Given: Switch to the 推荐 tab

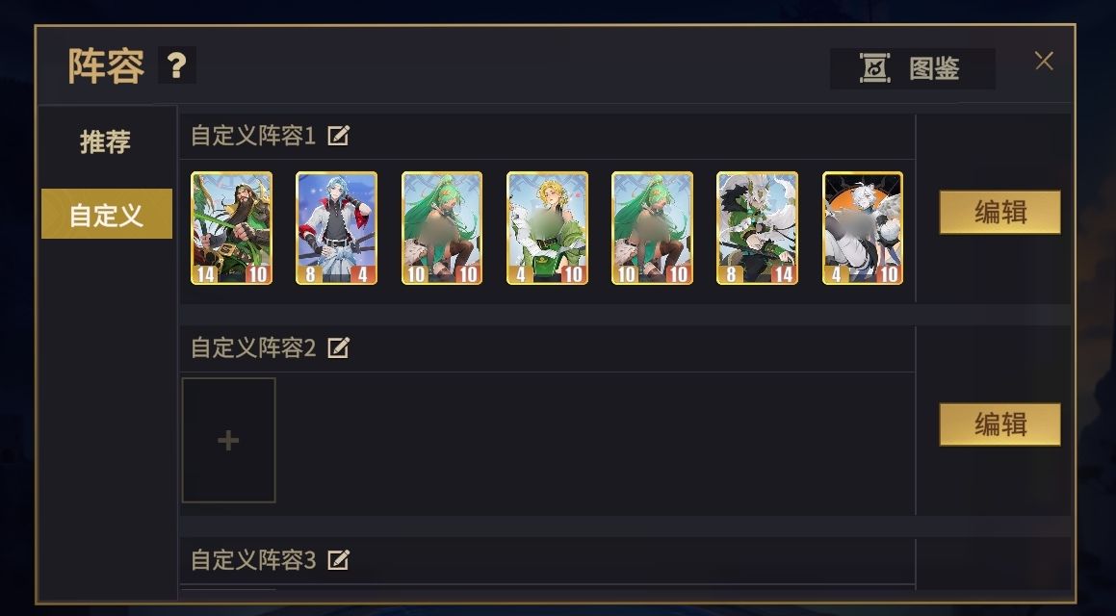Looking at the screenshot, I should 105,141.
